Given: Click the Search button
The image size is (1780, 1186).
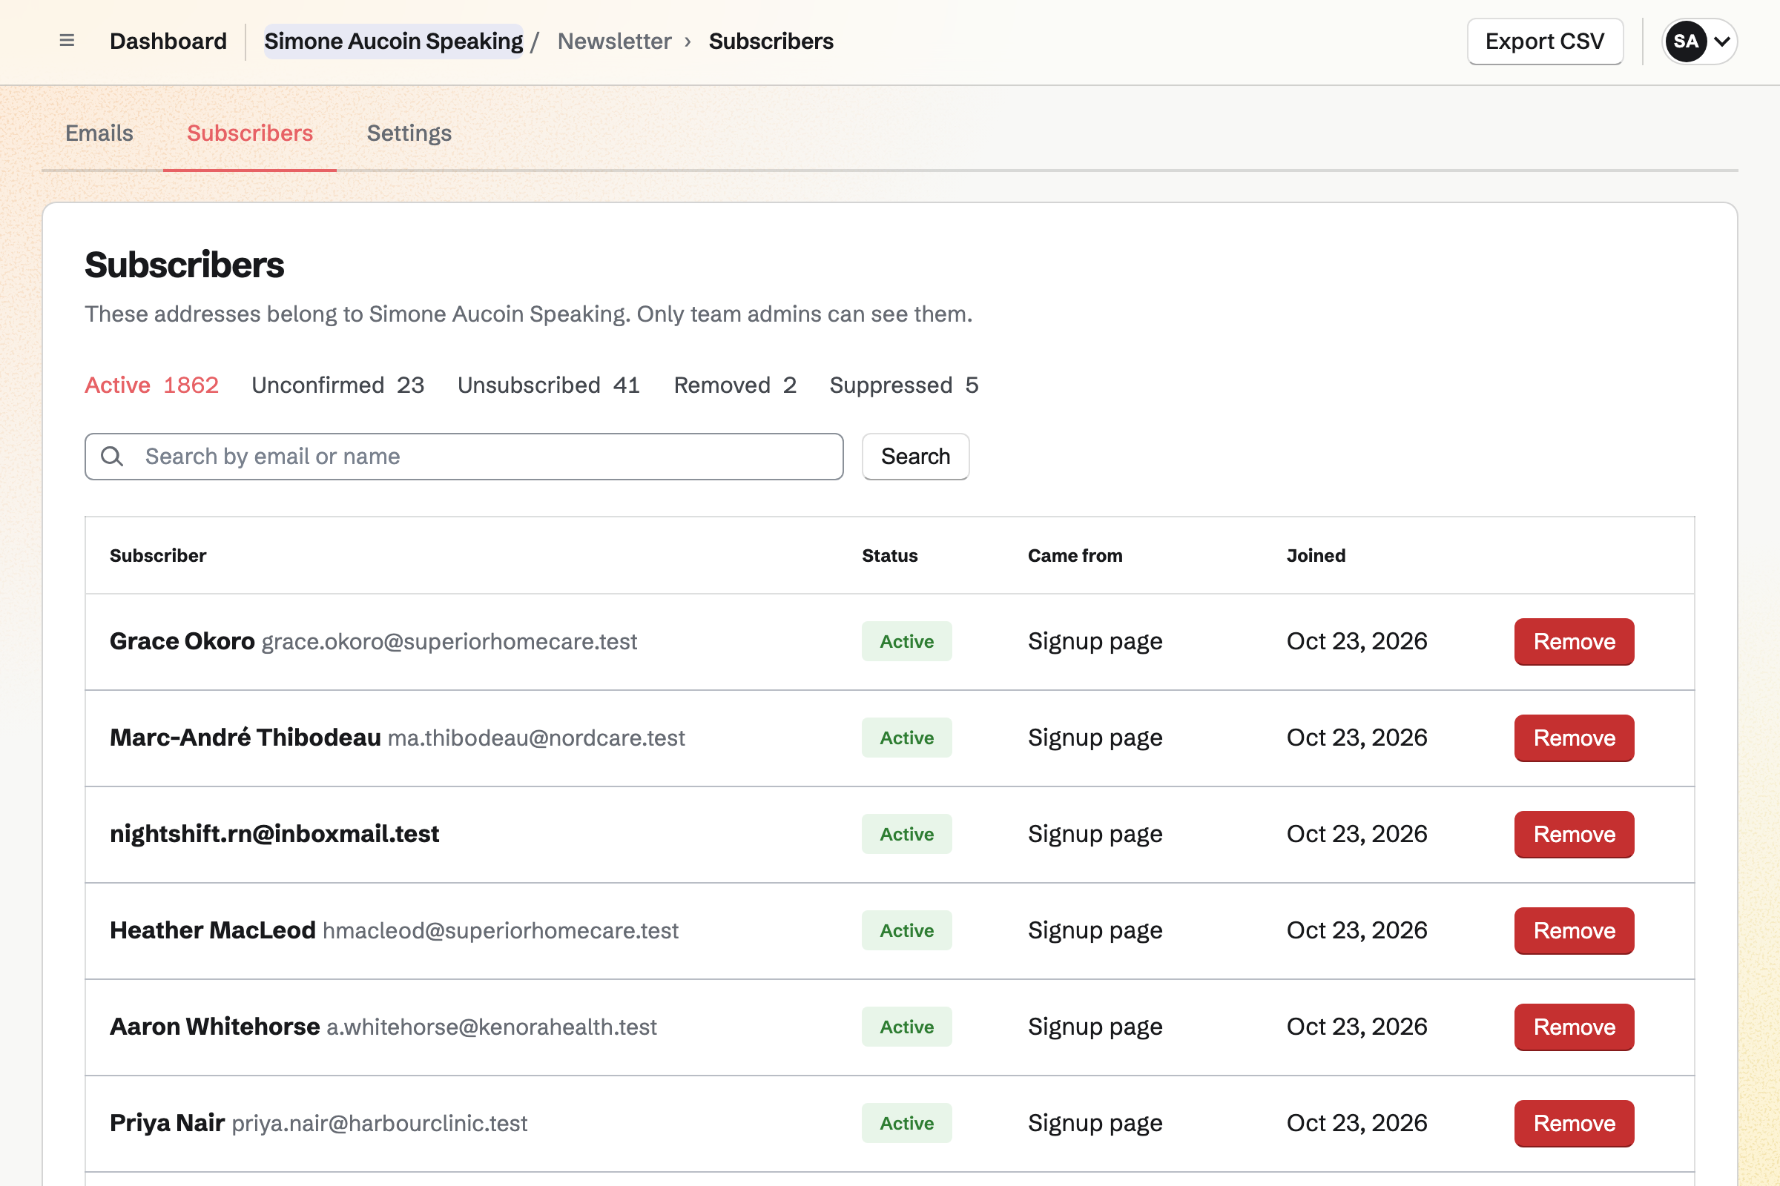Looking at the screenshot, I should coord(916,456).
